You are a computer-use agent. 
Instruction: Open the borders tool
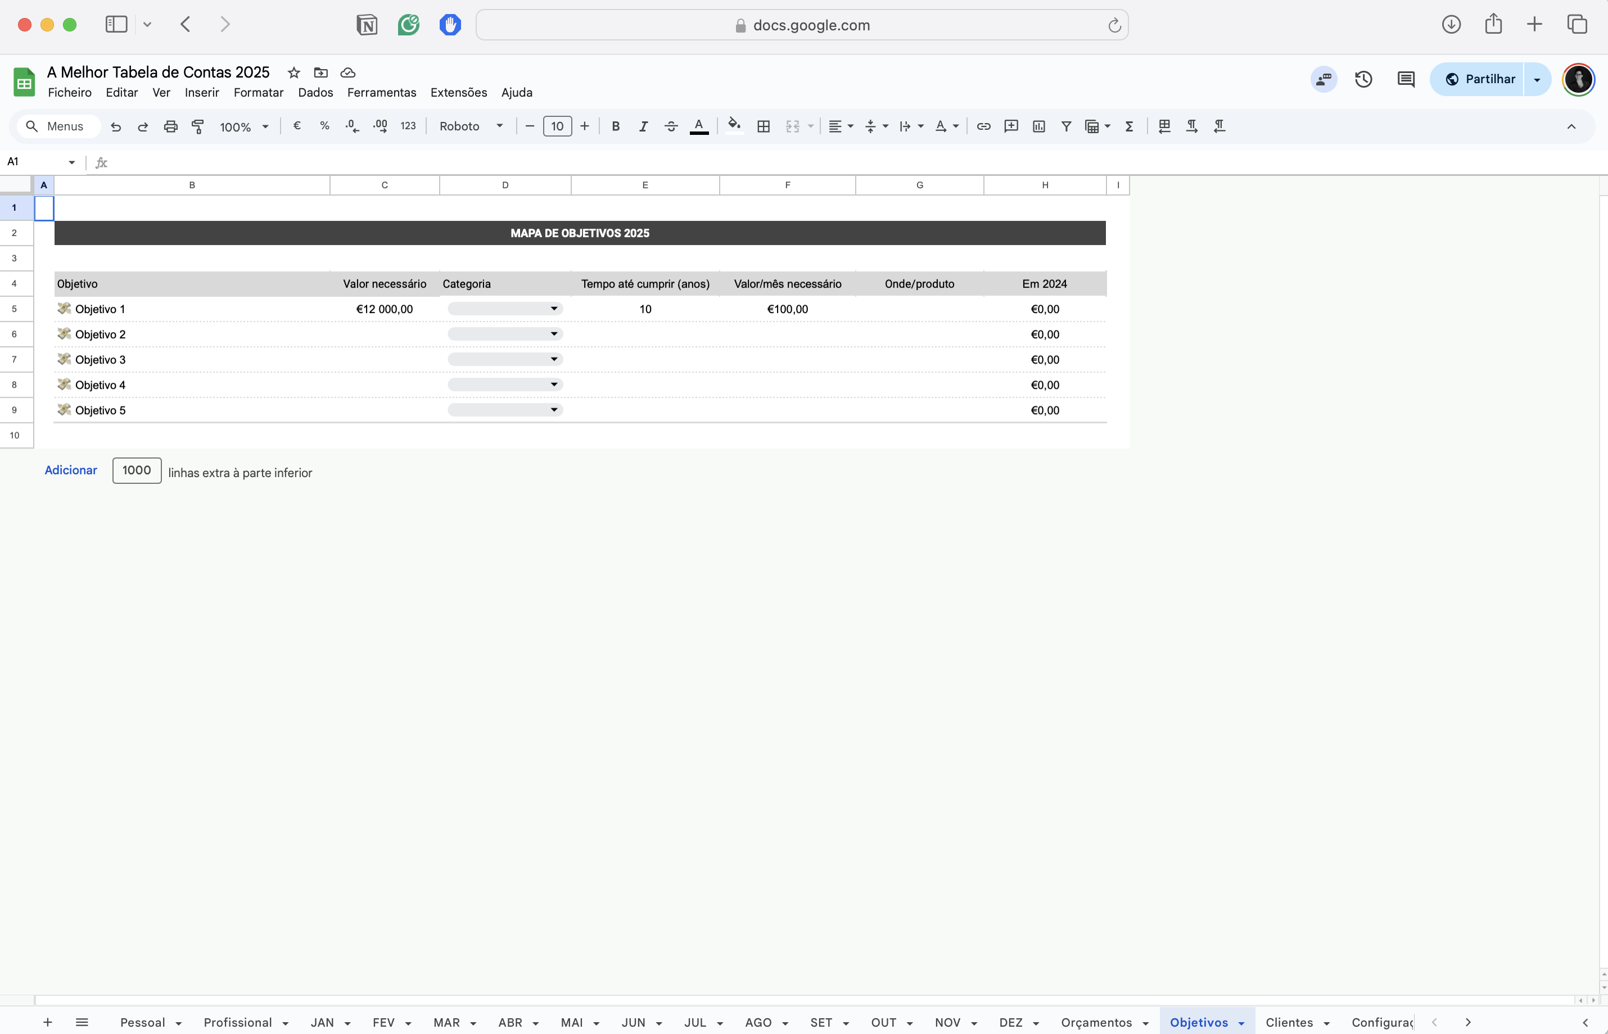click(763, 126)
